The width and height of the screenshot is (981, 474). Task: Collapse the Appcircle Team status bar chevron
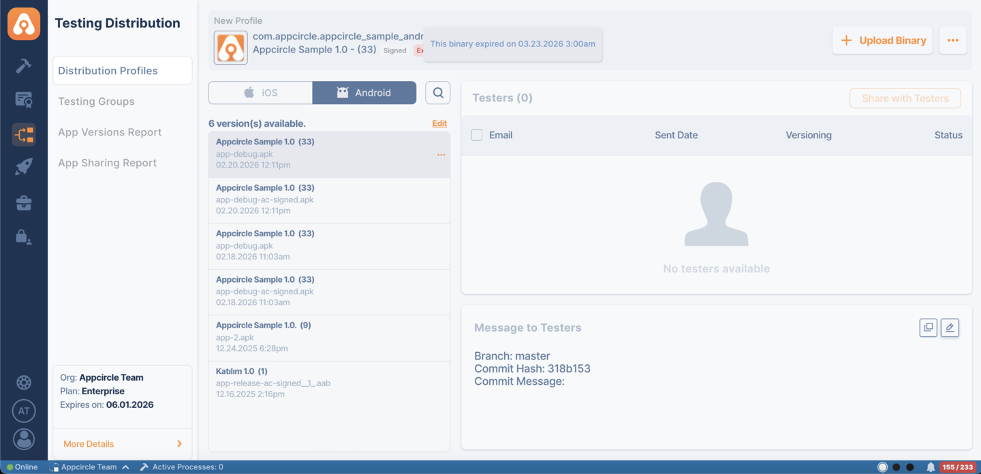tap(125, 467)
